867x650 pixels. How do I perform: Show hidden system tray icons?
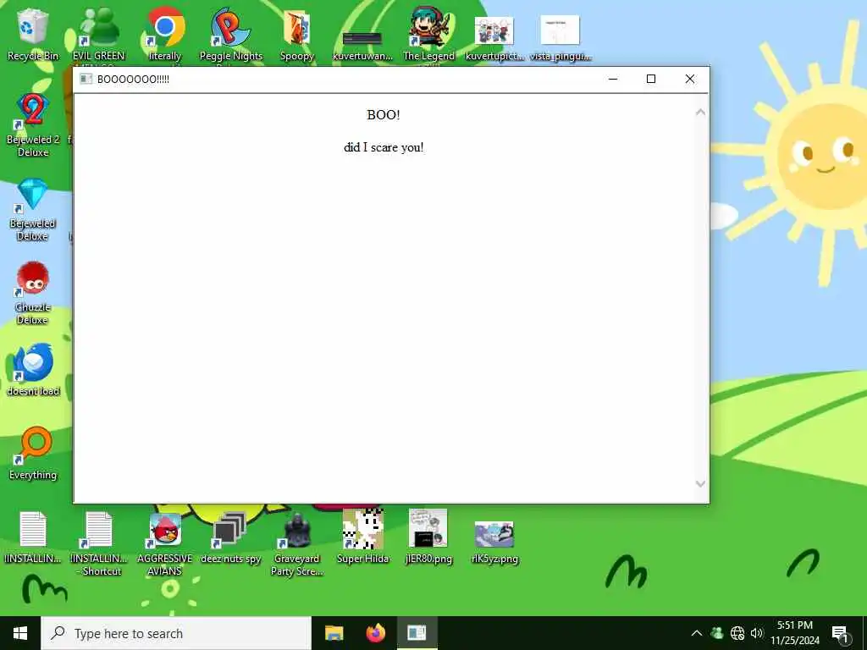697,633
